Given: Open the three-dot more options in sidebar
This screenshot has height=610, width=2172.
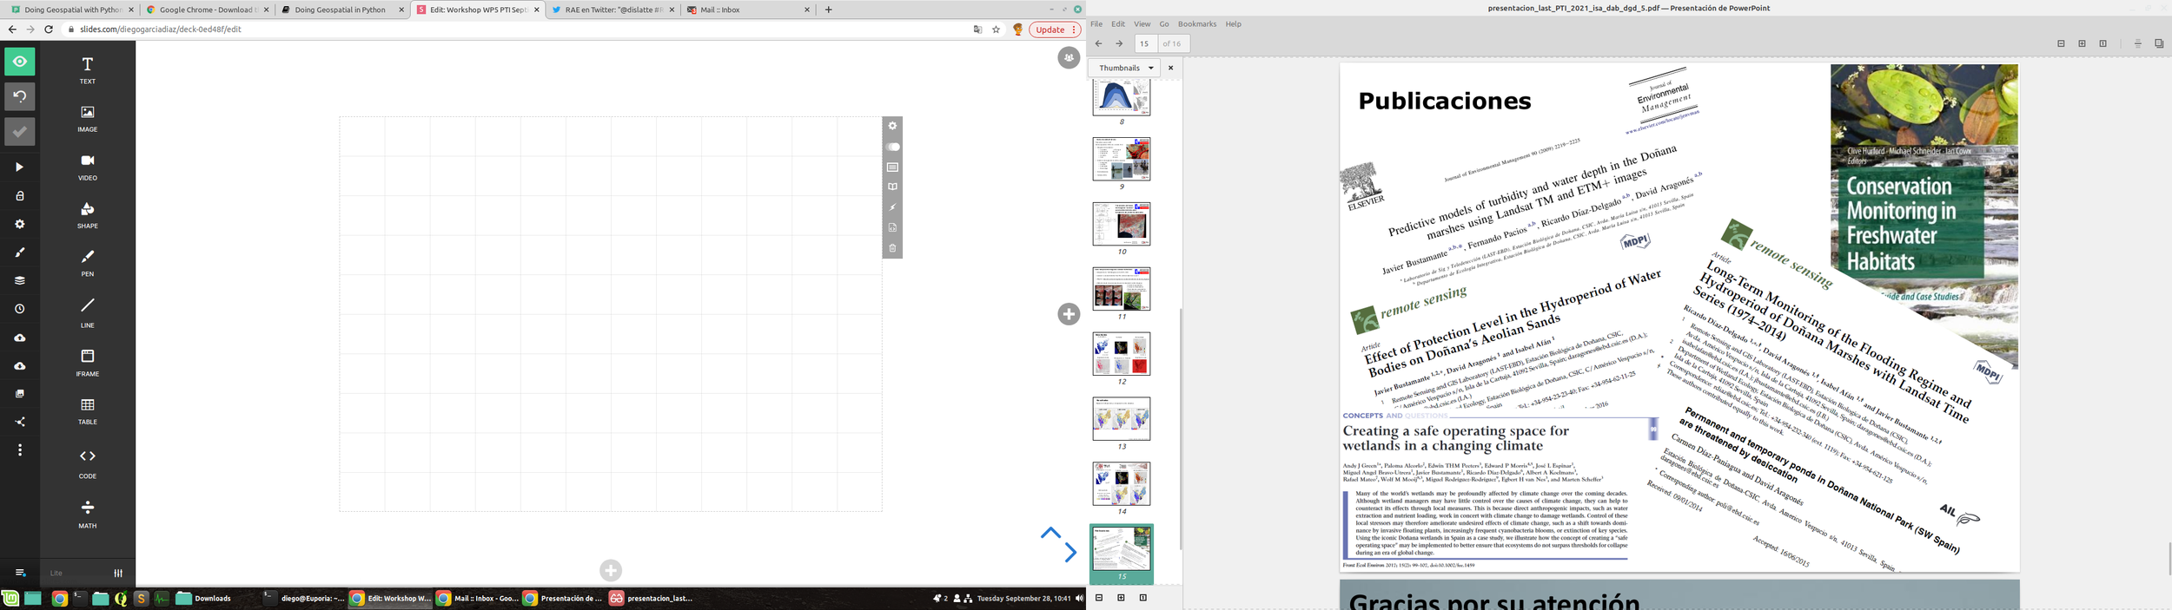Looking at the screenshot, I should point(20,449).
